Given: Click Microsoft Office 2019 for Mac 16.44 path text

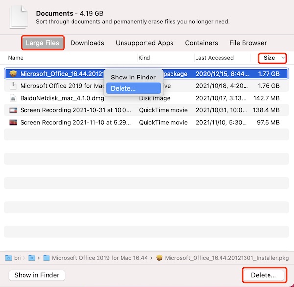Looking at the screenshot, I should coord(100,258).
